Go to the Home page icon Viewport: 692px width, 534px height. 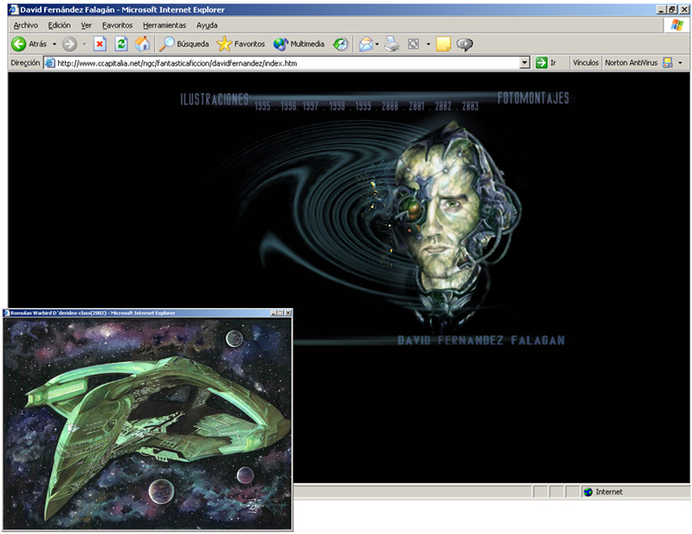coord(142,44)
